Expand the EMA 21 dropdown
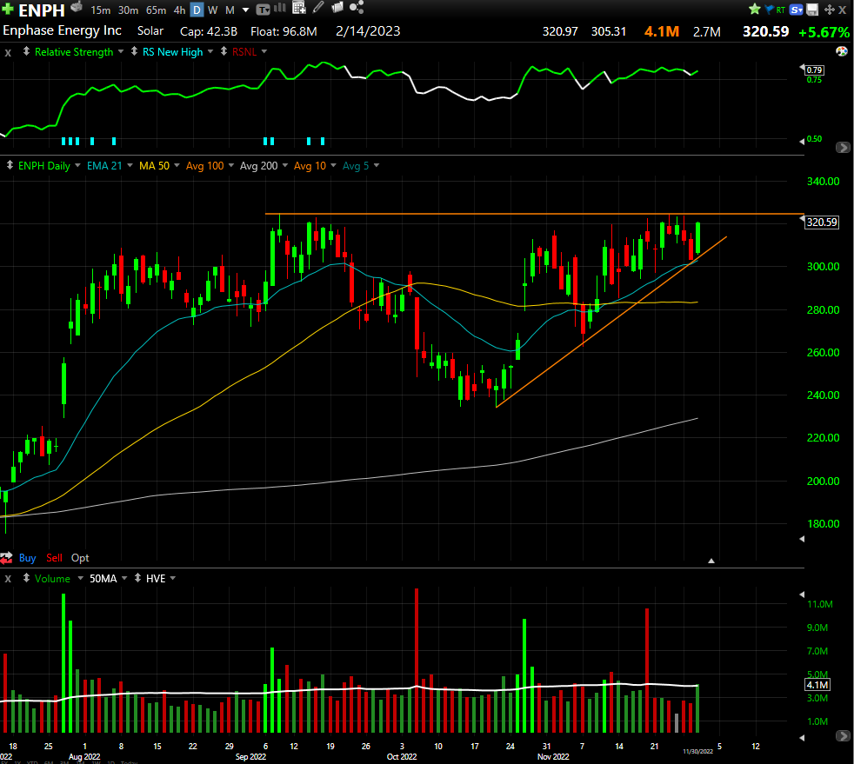This screenshot has width=854, height=764. tap(130, 165)
